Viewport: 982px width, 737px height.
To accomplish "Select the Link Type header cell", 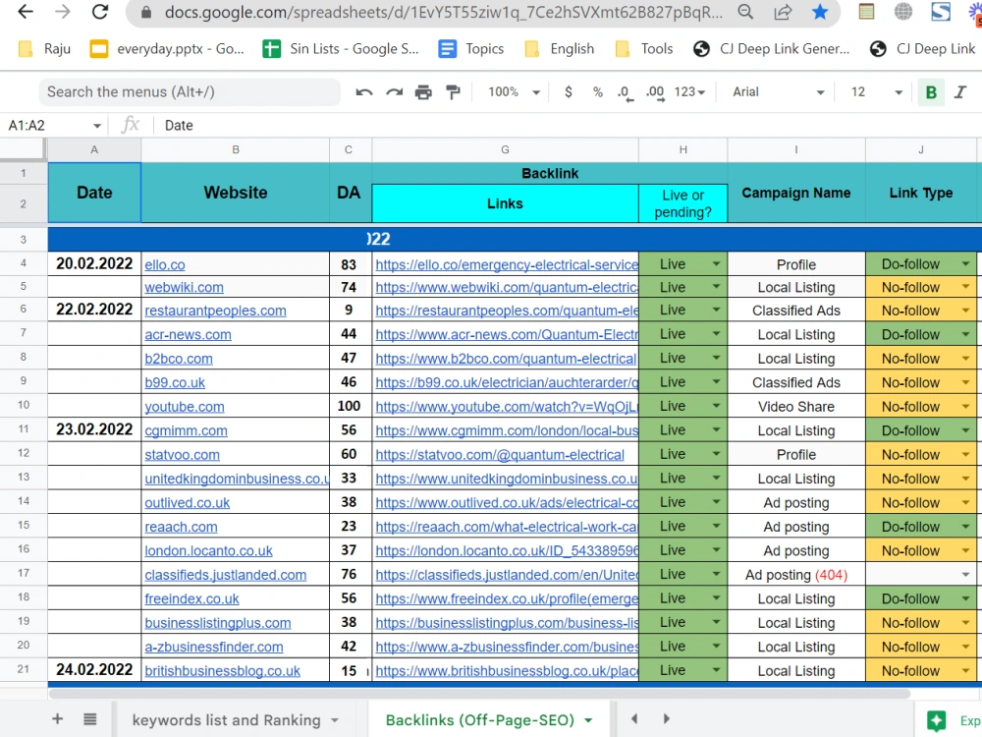I will [x=921, y=193].
